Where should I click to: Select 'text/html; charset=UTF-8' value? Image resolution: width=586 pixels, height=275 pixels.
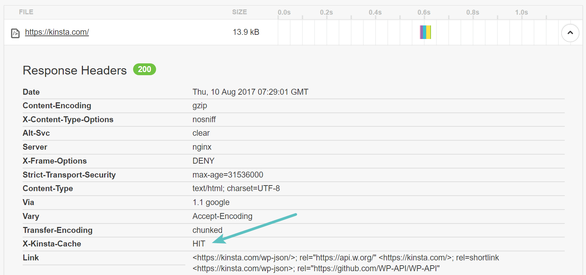[236, 188]
